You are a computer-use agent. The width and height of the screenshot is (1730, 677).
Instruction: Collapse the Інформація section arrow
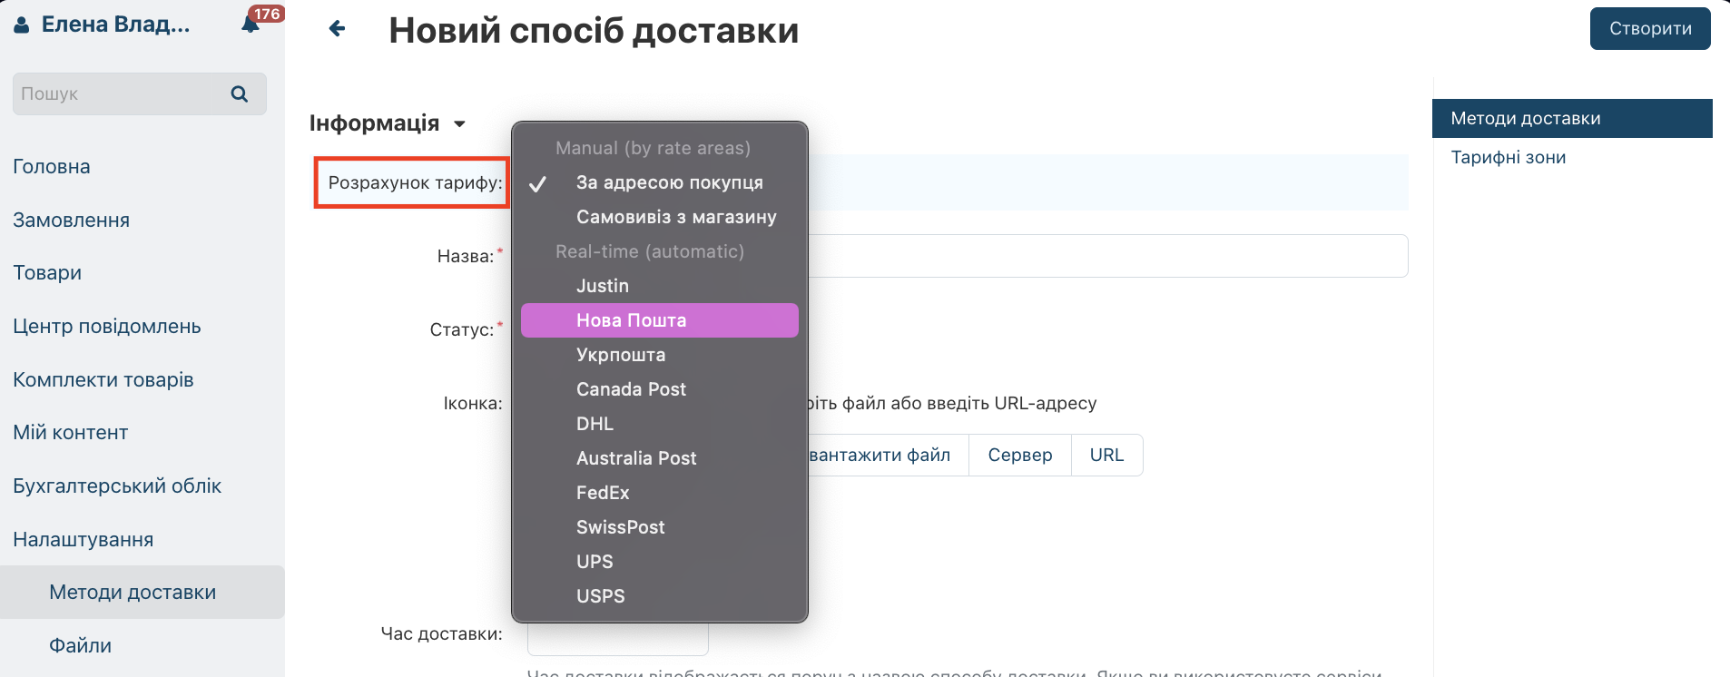(x=459, y=124)
